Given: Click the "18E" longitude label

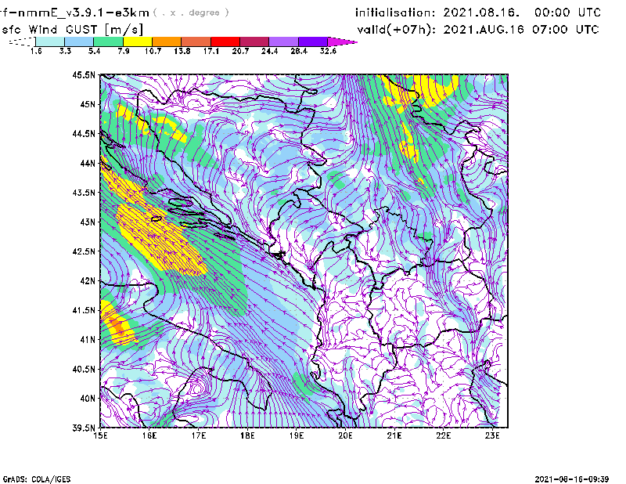Looking at the screenshot, I should [247, 435].
